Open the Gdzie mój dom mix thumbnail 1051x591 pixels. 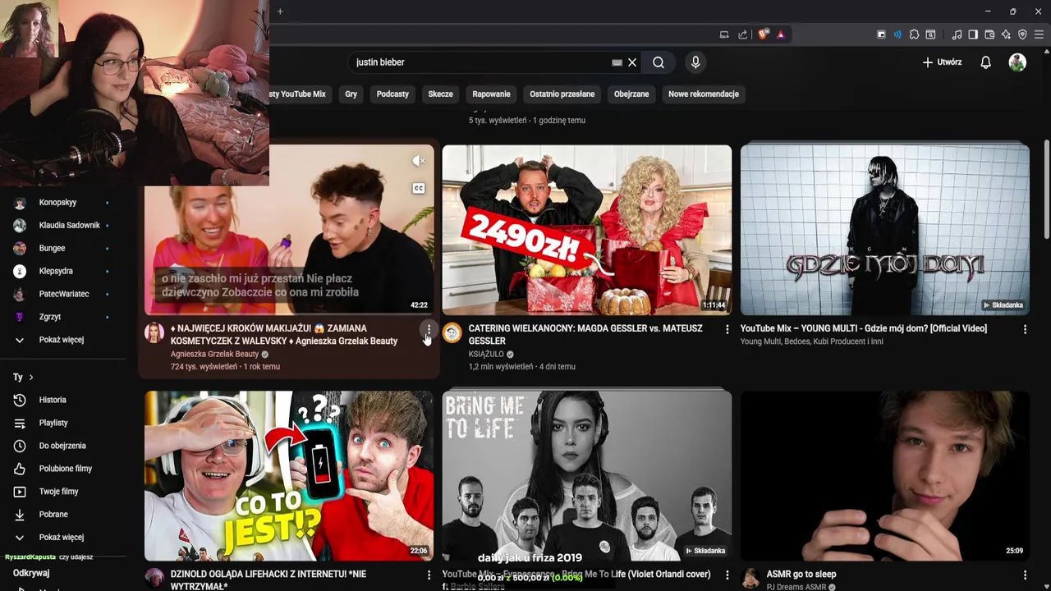(x=885, y=231)
